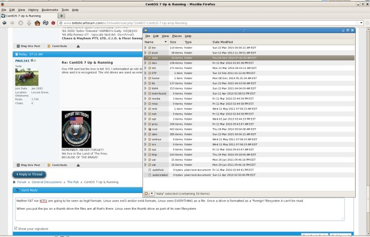Click the report warning icon under Paul161's post
Image resolution: width=370 pixels, height=237 pixels.
[x=78, y=165]
